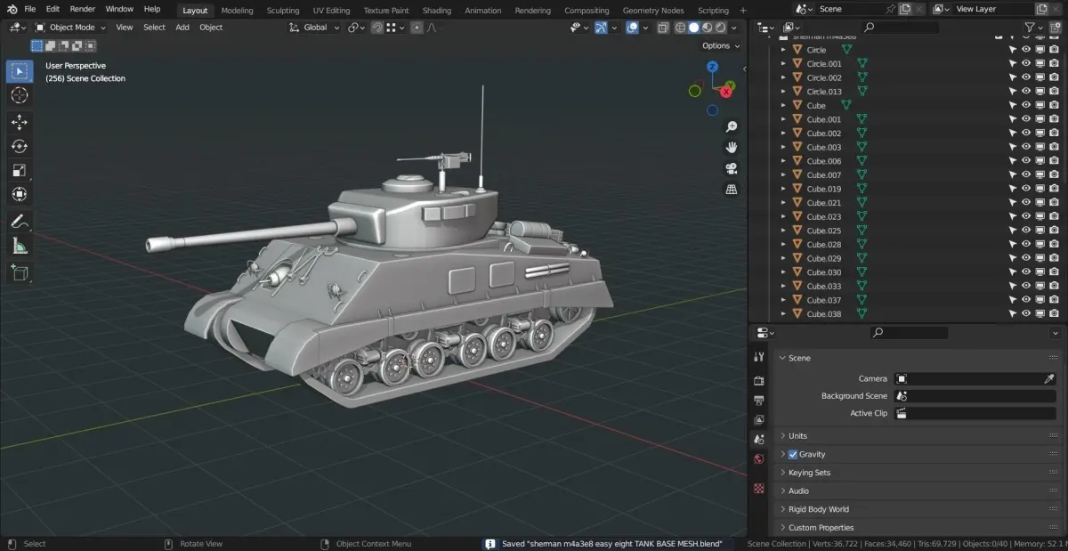This screenshot has width=1068, height=551.
Task: Open the Options dropdown in viewport
Action: point(720,45)
